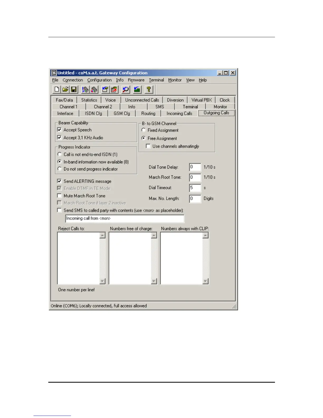Click Numbers free of charge scroll down arrow
This screenshot has width=323, height=418.
(154, 281)
